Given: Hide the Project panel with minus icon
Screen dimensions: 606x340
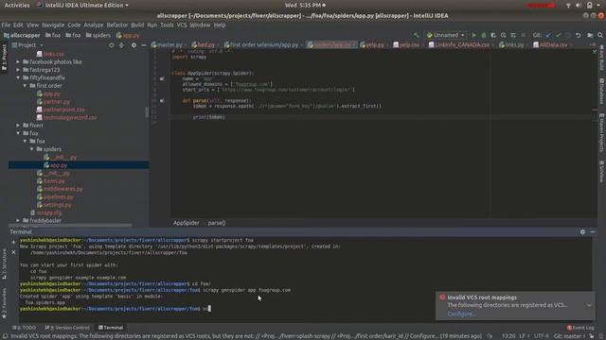Looking at the screenshot, I should pos(143,45).
